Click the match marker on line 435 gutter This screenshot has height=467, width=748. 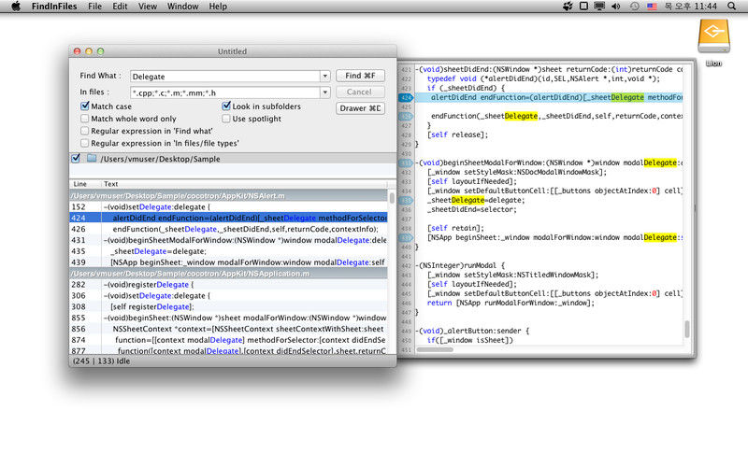pos(406,200)
